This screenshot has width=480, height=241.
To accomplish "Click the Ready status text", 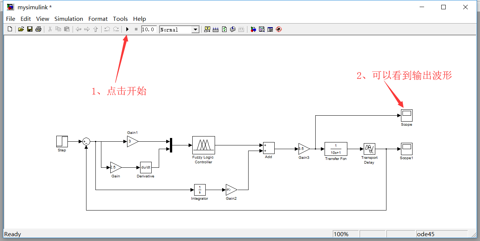I will click(13, 234).
